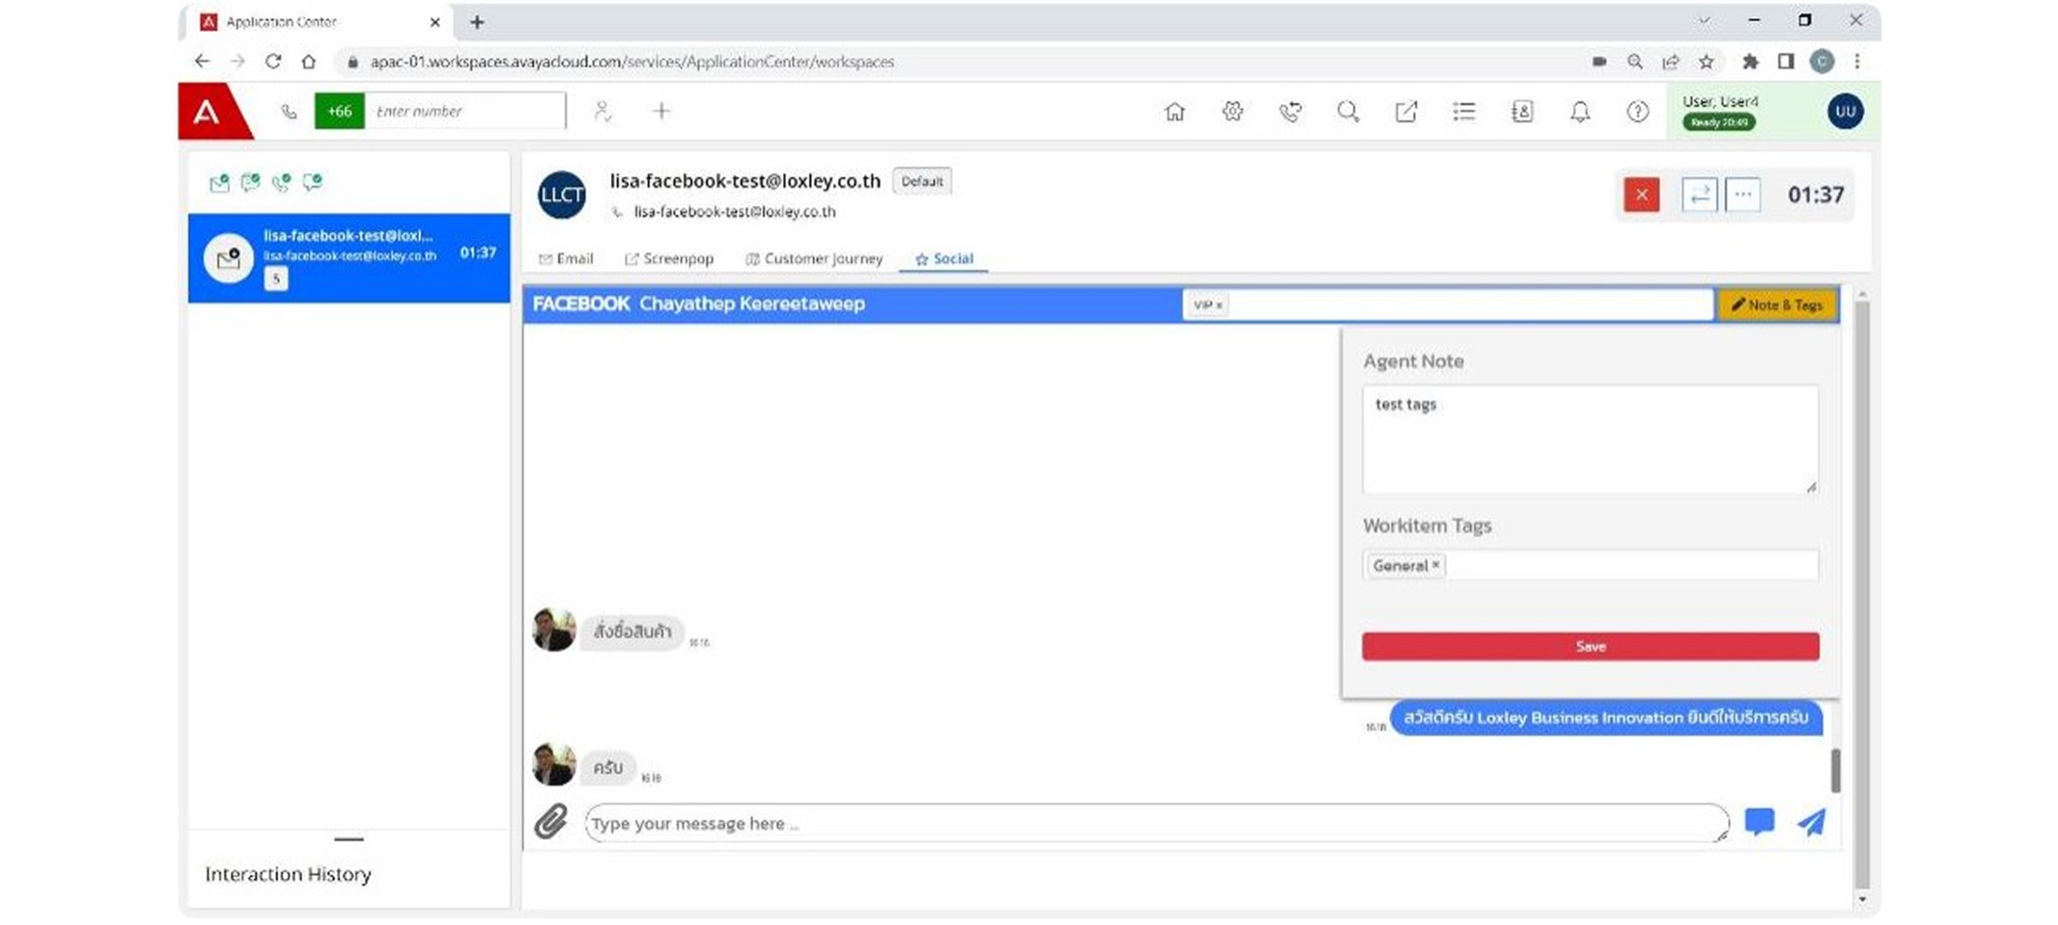Screen dimensions: 2058x925
Task: Toggle the Note & Tags panel
Action: click(1777, 305)
